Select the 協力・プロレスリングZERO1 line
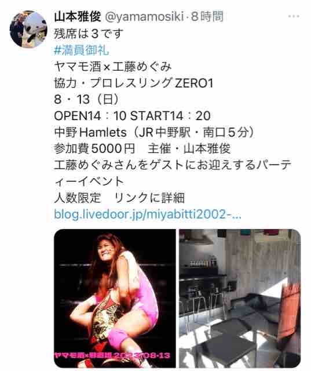 pos(134,83)
